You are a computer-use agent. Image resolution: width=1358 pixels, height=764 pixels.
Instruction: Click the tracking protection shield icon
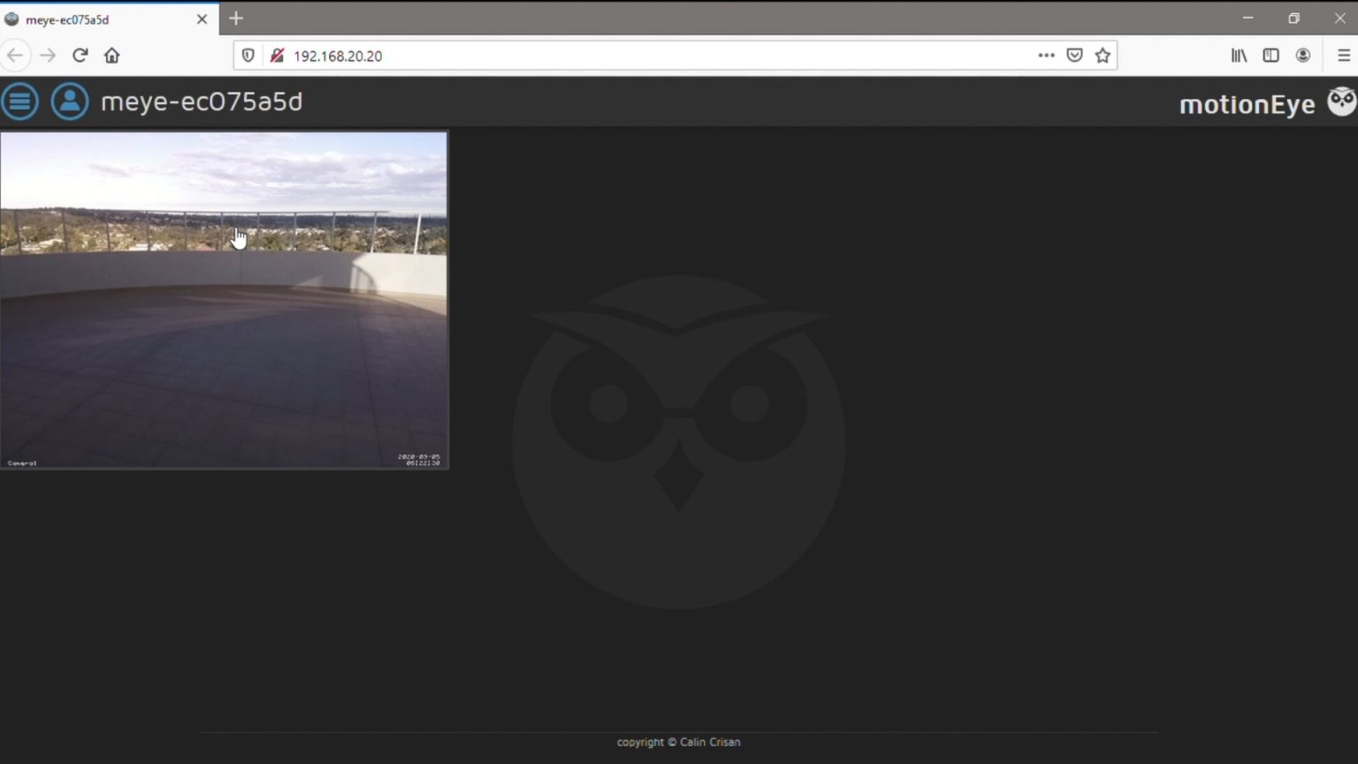tap(248, 55)
